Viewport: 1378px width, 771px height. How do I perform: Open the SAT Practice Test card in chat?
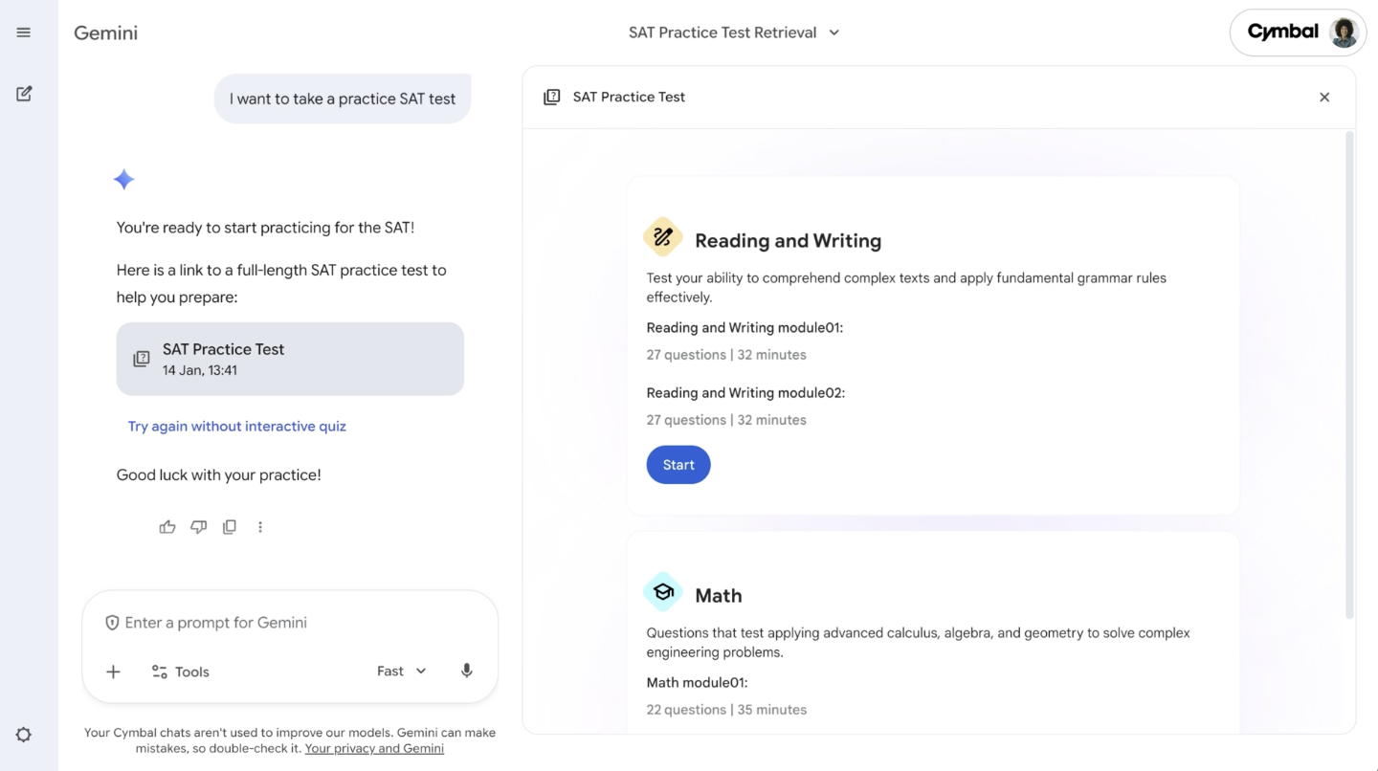[290, 359]
